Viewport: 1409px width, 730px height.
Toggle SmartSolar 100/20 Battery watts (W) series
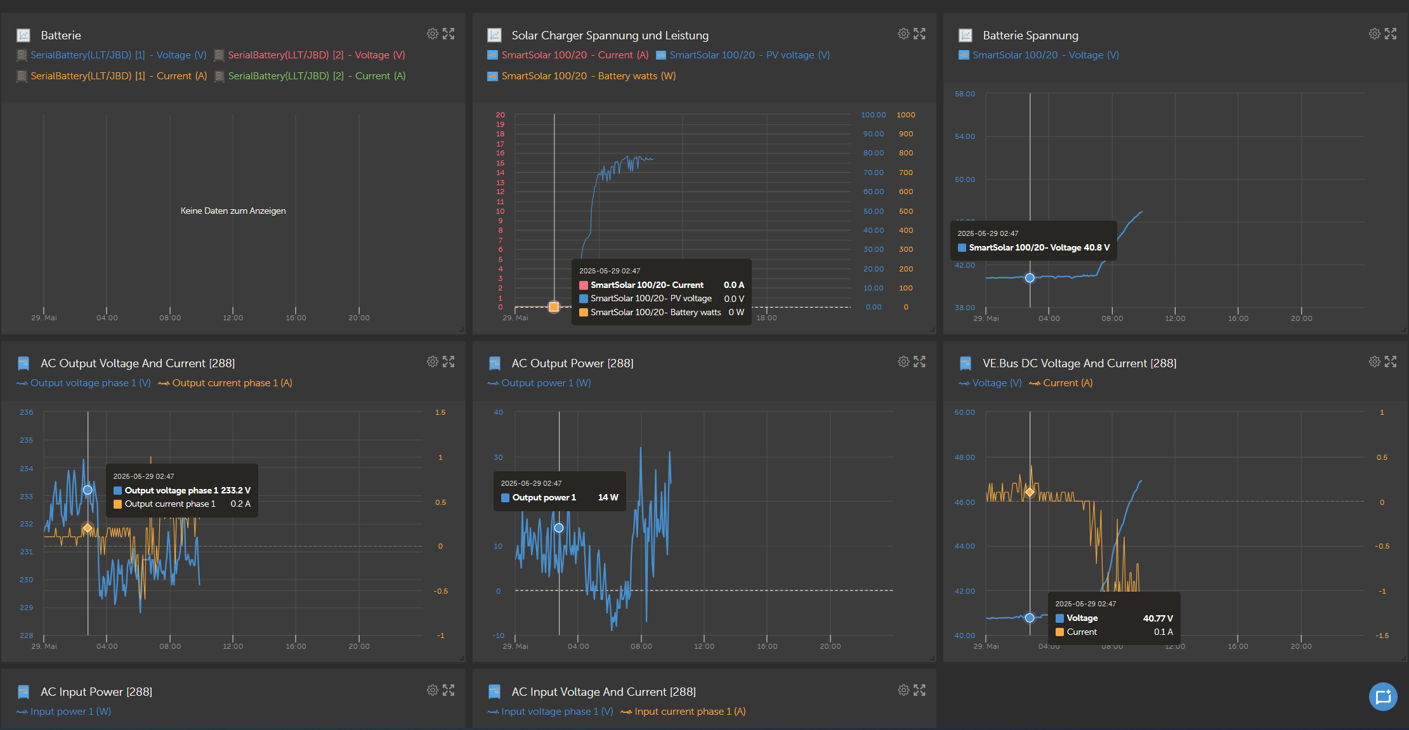(x=582, y=76)
